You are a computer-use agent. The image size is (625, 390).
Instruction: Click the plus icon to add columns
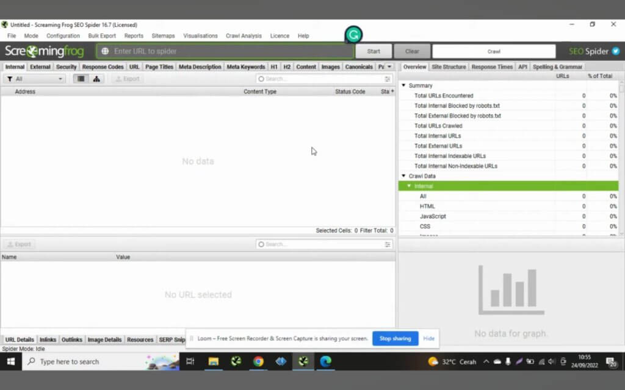pyautogui.click(x=392, y=91)
